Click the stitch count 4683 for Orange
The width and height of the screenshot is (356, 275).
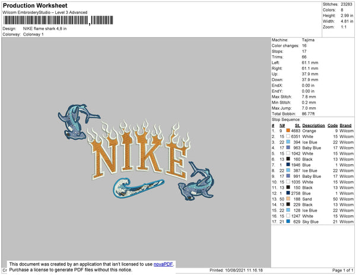296,131
